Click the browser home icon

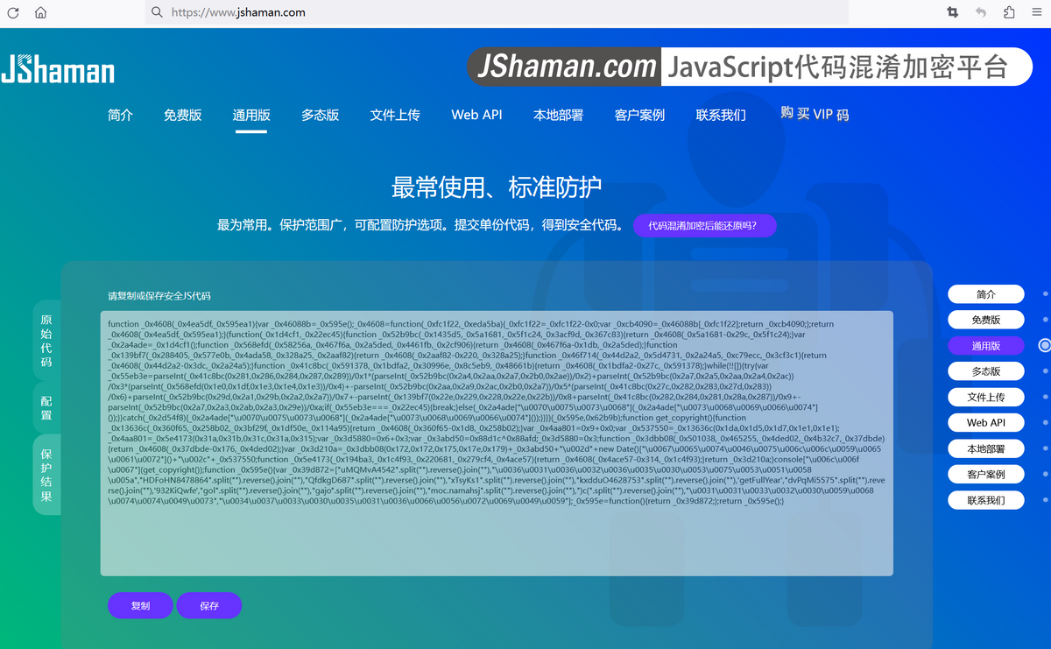point(40,12)
